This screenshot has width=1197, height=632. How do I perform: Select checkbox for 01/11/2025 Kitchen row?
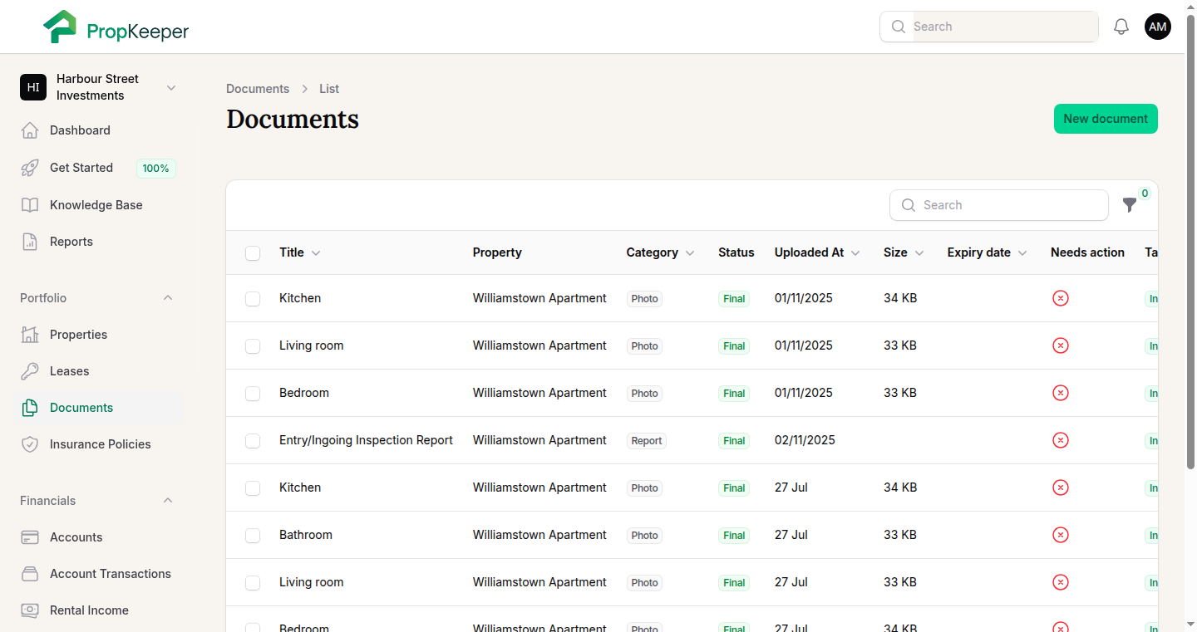coord(253,299)
